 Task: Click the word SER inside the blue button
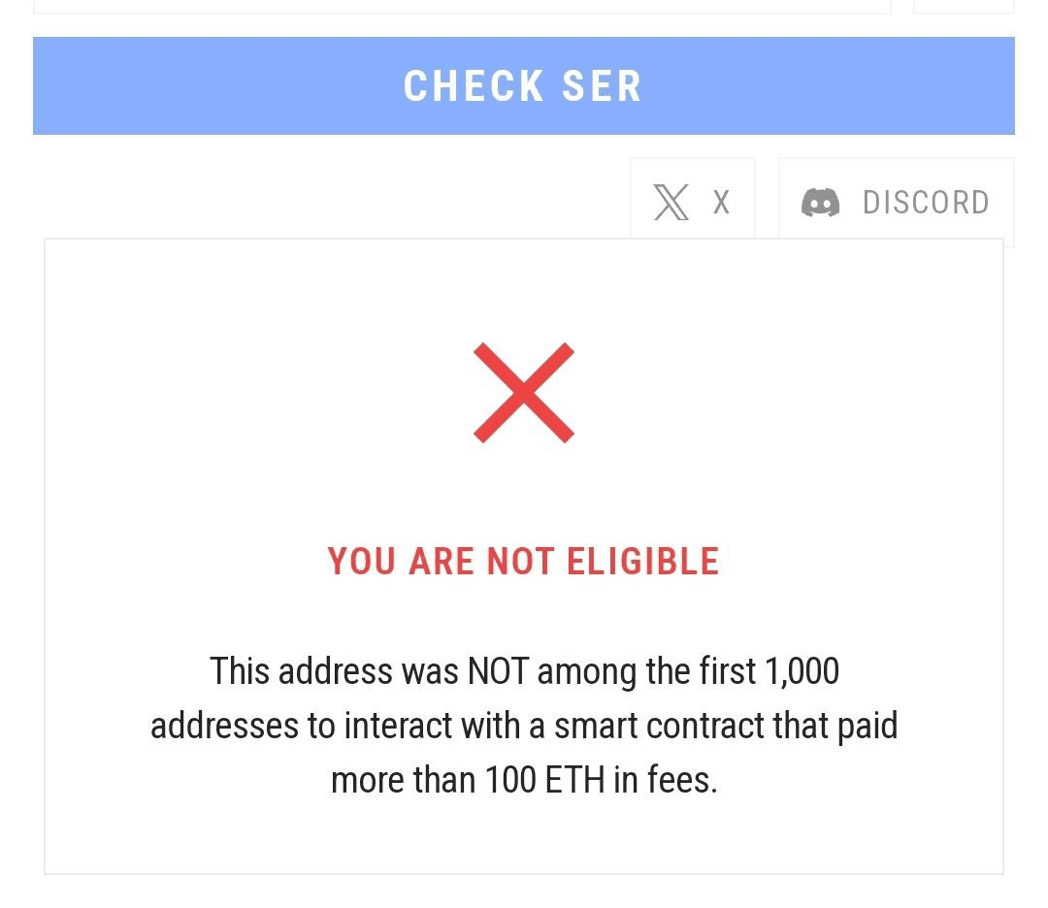(603, 86)
